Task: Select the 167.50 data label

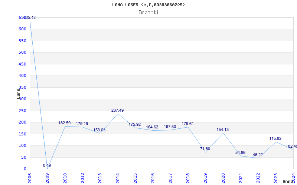Action: [170, 127]
